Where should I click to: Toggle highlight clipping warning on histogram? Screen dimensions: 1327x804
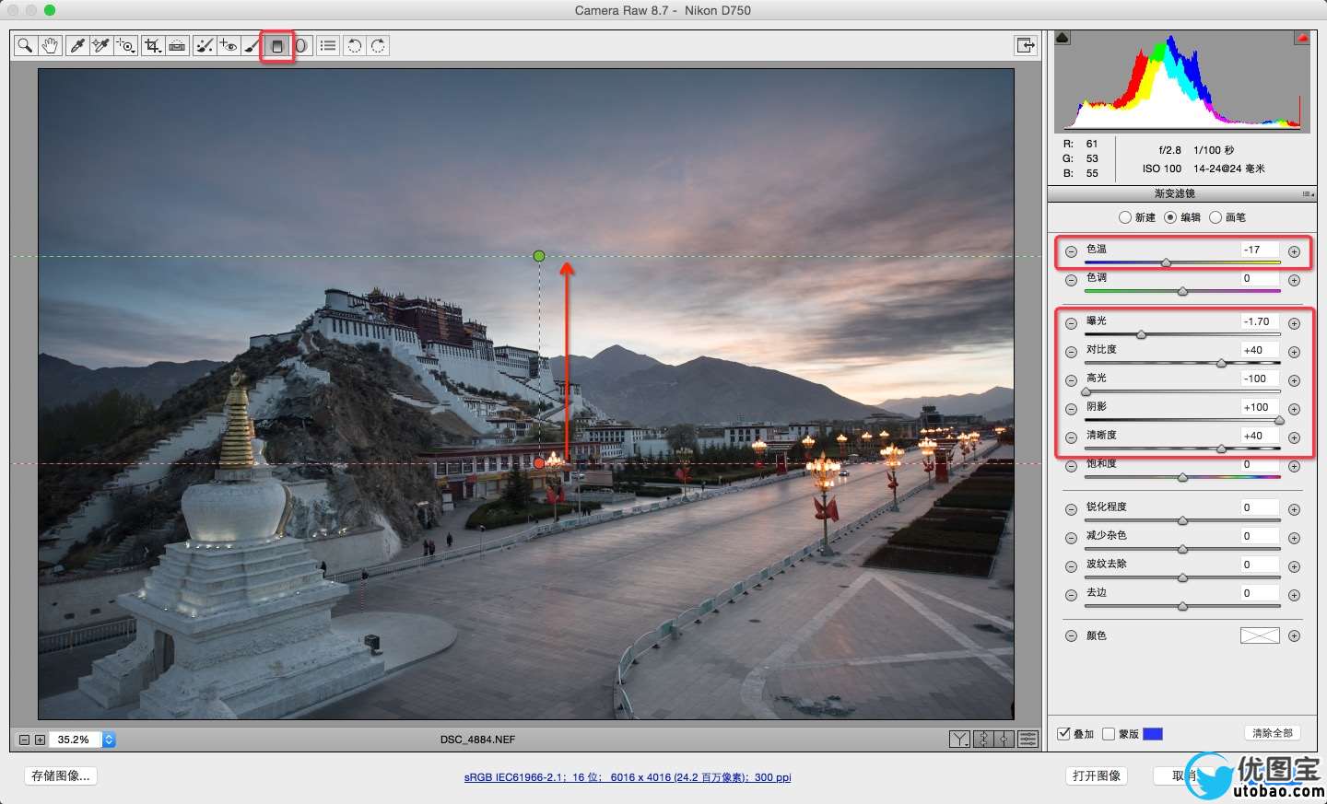pyautogui.click(x=1302, y=38)
